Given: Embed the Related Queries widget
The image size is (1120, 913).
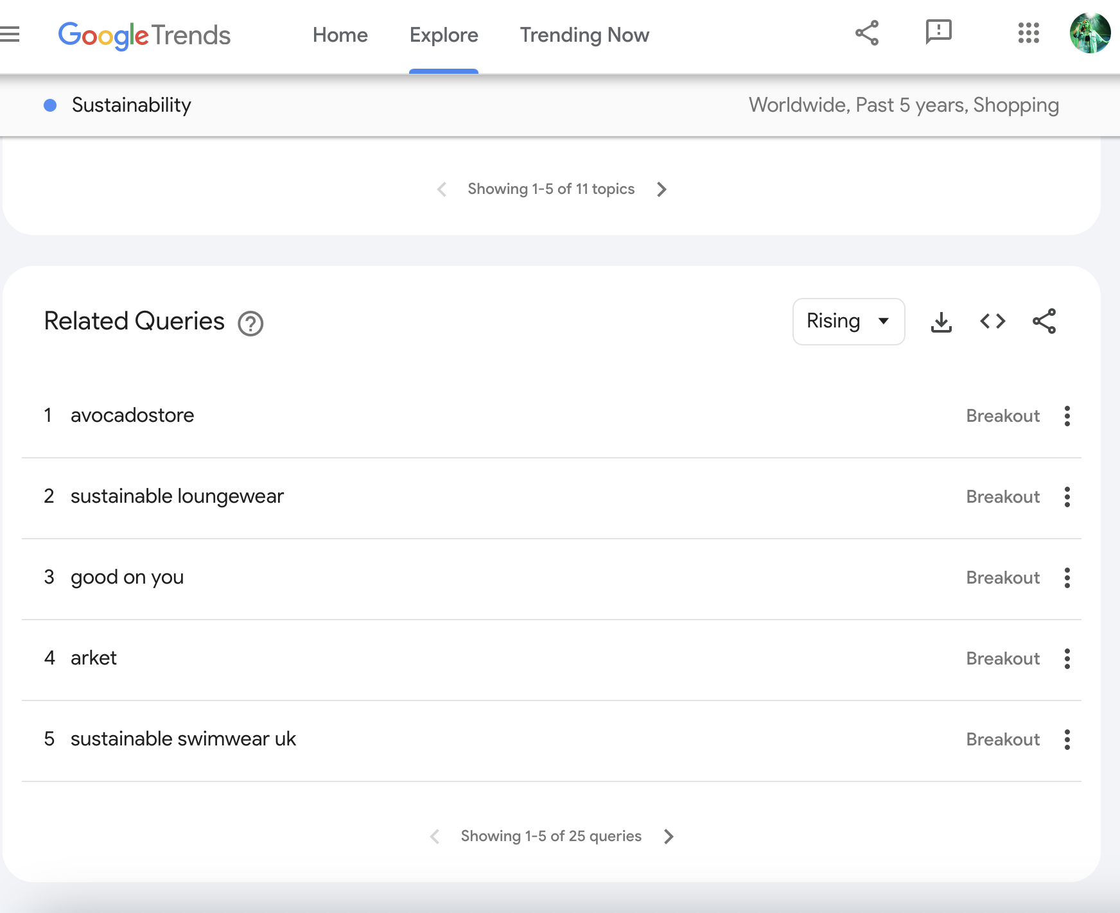Looking at the screenshot, I should coord(993,321).
